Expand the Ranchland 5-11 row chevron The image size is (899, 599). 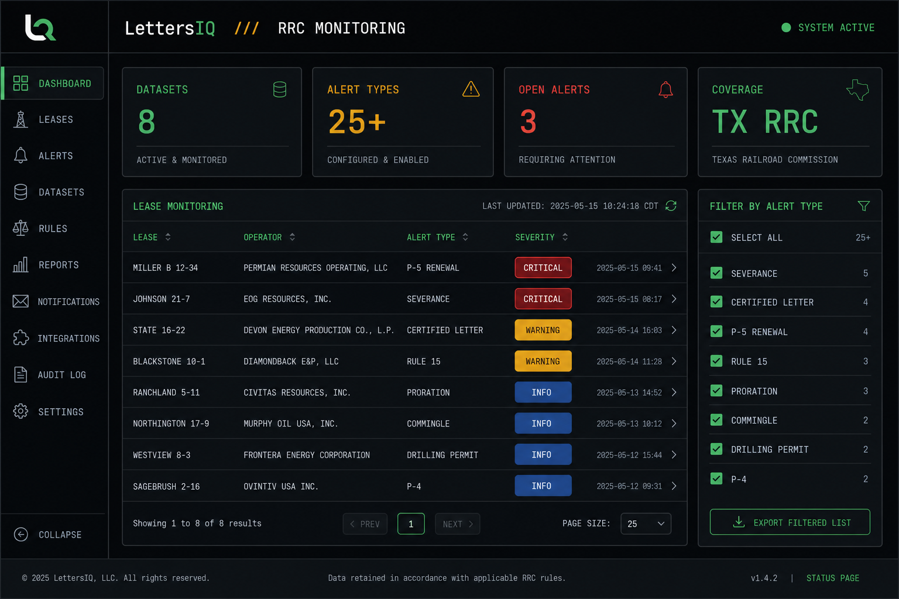(x=674, y=392)
